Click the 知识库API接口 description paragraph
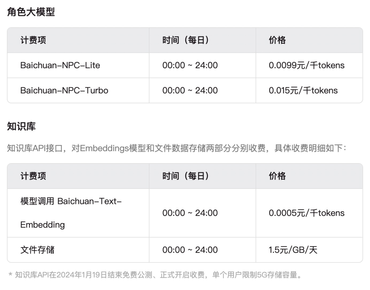This screenshot has height=290, width=370. tap(177, 148)
